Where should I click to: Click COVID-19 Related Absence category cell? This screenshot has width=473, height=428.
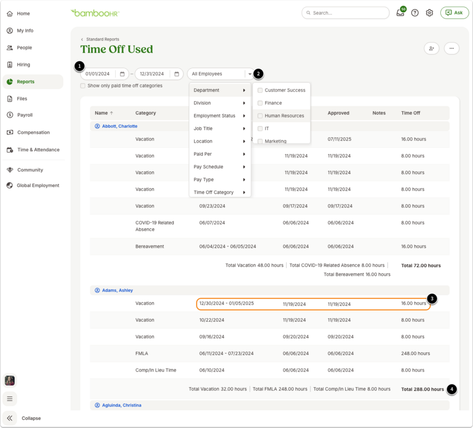(x=155, y=226)
